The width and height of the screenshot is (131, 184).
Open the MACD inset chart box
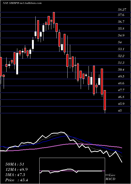[72, 171]
